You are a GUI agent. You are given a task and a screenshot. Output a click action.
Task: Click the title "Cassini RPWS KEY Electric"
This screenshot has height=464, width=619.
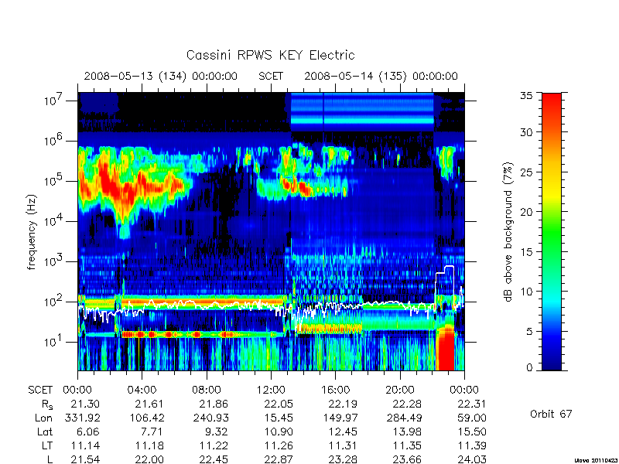point(270,55)
